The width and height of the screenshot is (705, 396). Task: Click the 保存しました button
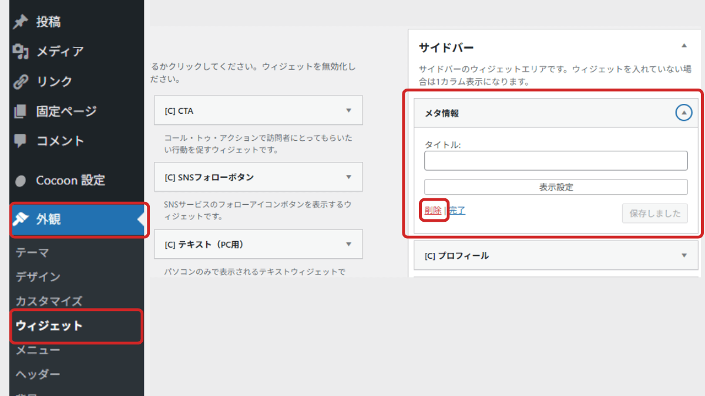655,213
